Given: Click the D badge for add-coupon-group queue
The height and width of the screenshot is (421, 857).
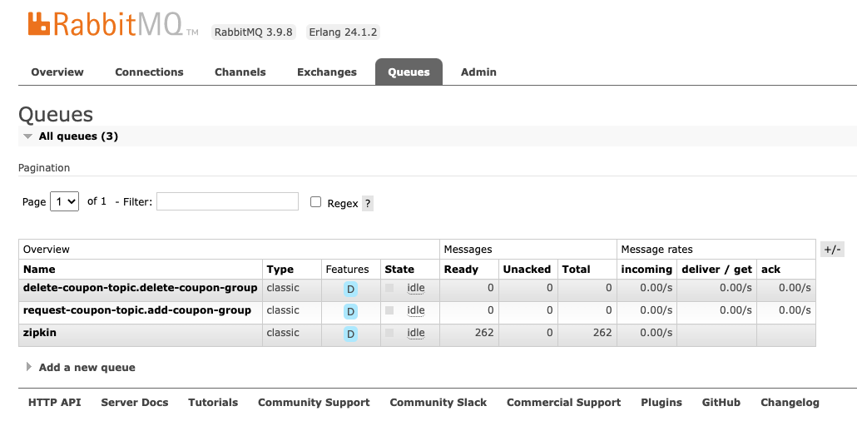Looking at the screenshot, I should pos(350,311).
